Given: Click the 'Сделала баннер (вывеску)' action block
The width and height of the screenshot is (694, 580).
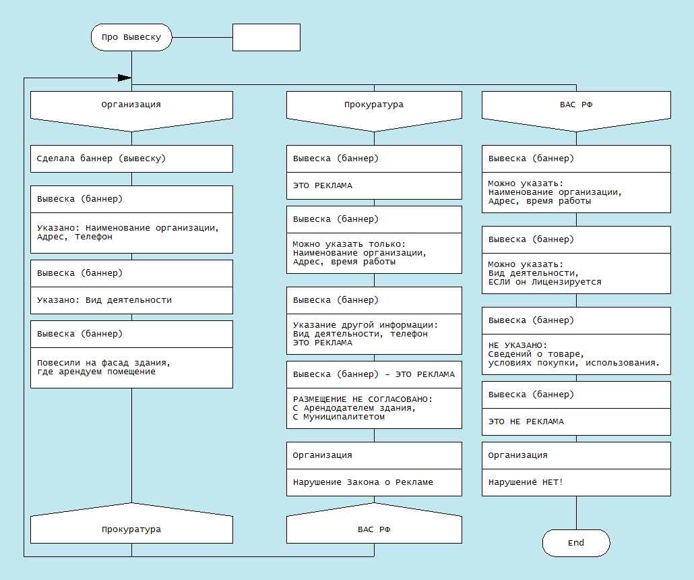Looking at the screenshot, I should pyautogui.click(x=131, y=158).
